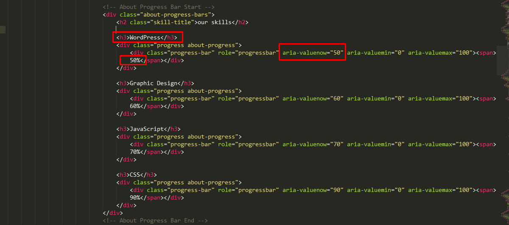Click the aria-valuenow="50" attribute
Image resolution: width=509 pixels, height=225 pixels.
[x=313, y=53]
